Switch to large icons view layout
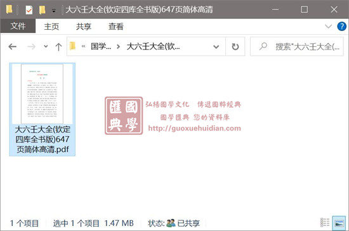 click(x=339, y=223)
